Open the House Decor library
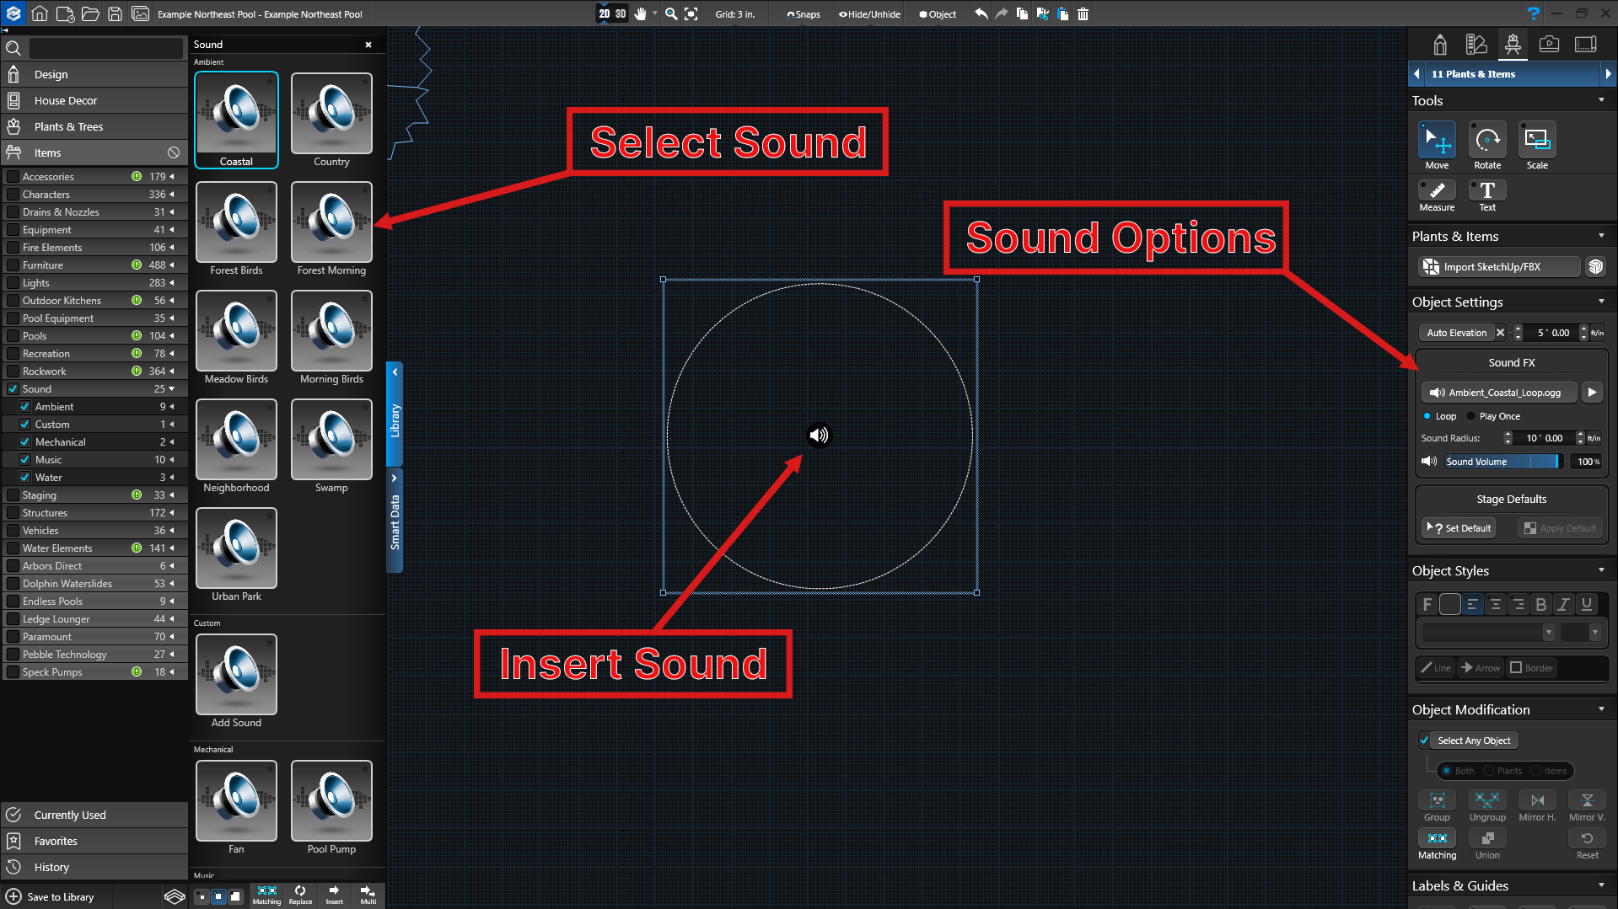1618x909 pixels. tap(94, 100)
